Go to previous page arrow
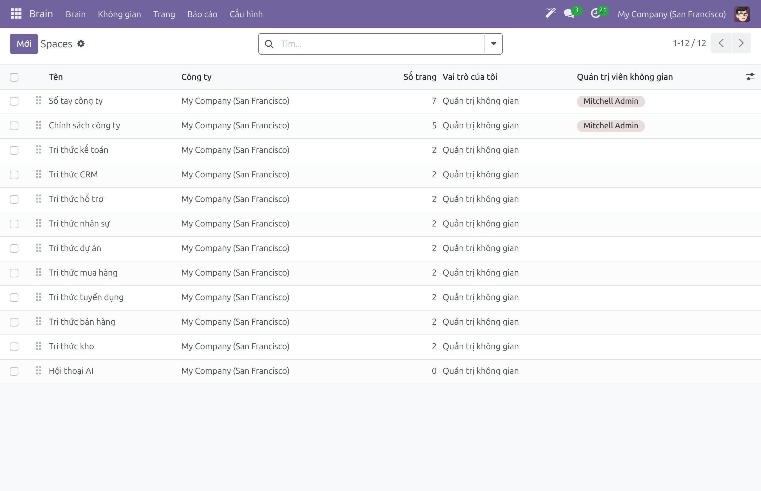Screen dimensions: 761x491 pyautogui.click(x=721, y=43)
